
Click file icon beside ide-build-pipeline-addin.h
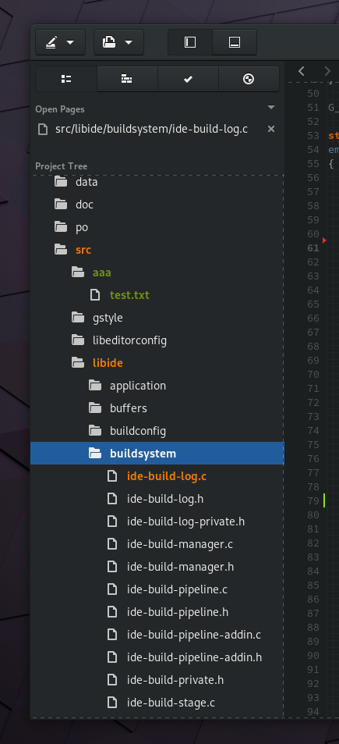coord(112,657)
